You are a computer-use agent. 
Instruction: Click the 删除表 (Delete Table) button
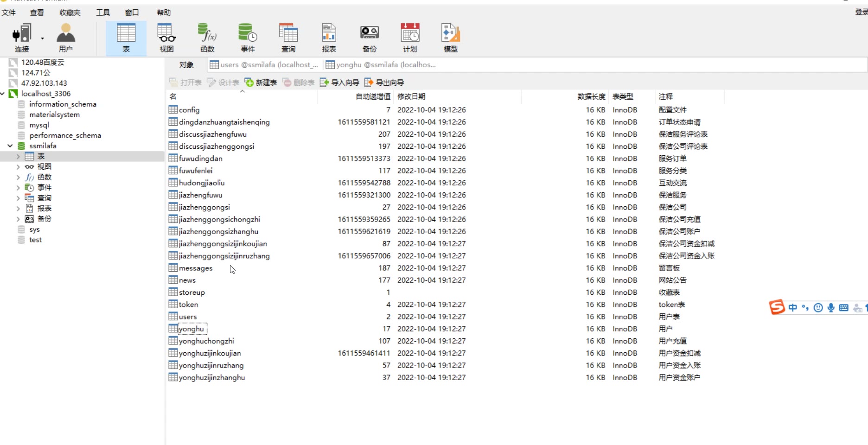[299, 83]
